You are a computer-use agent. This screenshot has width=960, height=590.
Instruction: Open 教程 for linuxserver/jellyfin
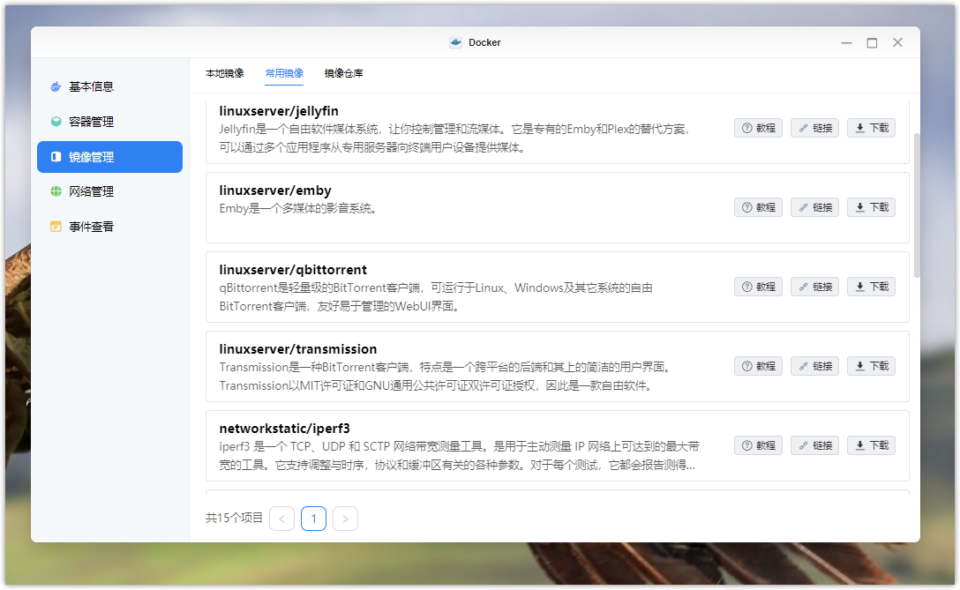tap(759, 128)
